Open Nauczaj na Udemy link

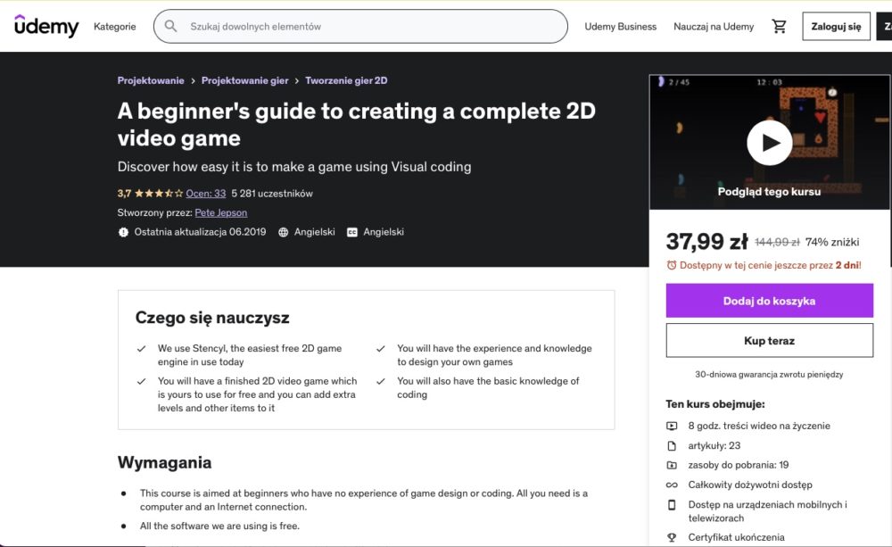(x=714, y=26)
